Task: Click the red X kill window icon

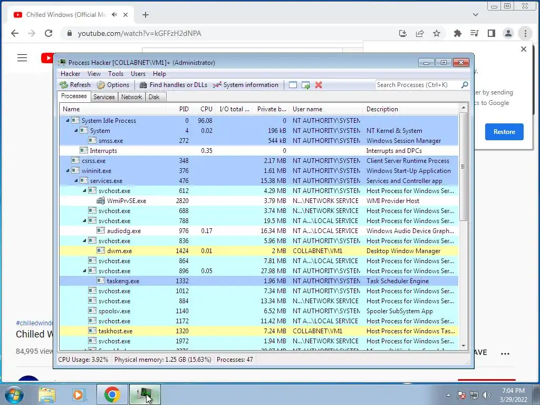Action: (x=319, y=85)
